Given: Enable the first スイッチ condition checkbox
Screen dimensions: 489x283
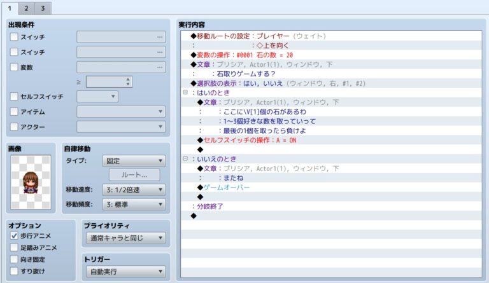Looking at the screenshot, I should [15, 37].
